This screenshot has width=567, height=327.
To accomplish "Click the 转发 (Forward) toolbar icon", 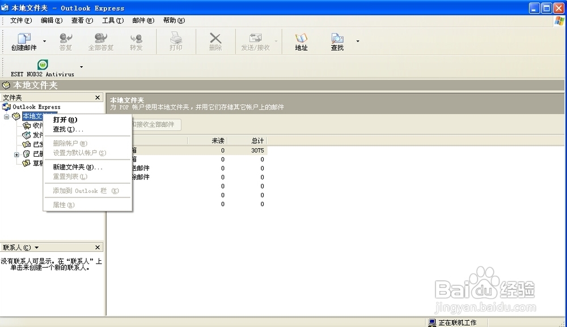I will (136, 41).
